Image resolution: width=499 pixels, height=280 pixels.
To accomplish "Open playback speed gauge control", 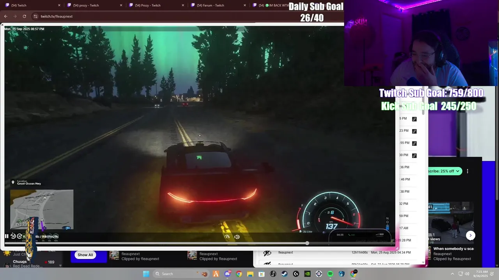I will [227, 236].
